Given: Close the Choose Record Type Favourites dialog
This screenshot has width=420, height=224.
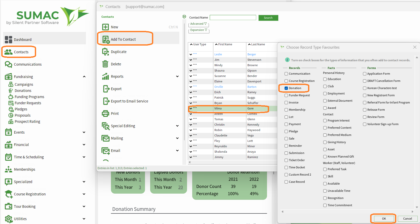Looking at the screenshot, I should pyautogui.click(x=415, y=47).
